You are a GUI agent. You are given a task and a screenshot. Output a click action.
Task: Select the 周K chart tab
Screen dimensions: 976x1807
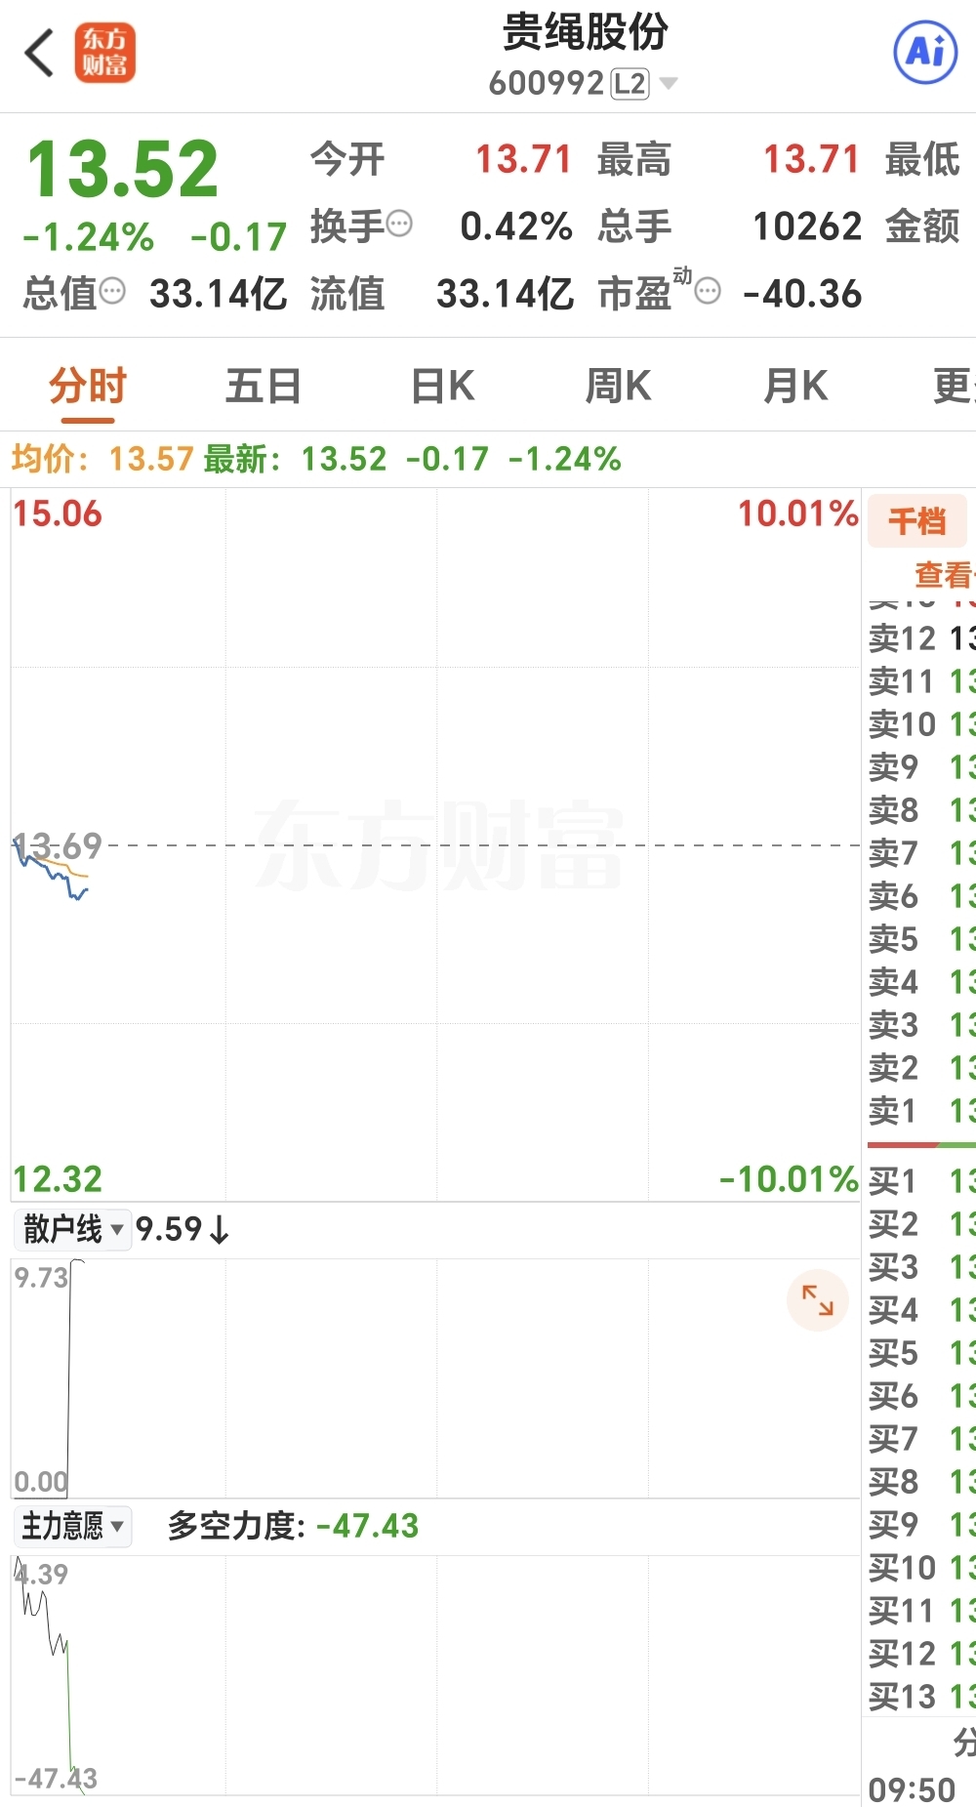618,387
